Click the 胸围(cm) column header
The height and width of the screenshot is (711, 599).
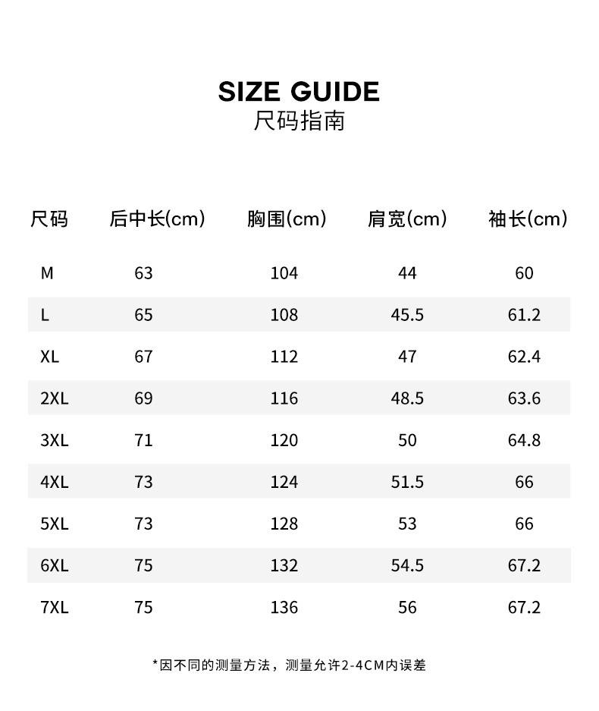(x=287, y=219)
